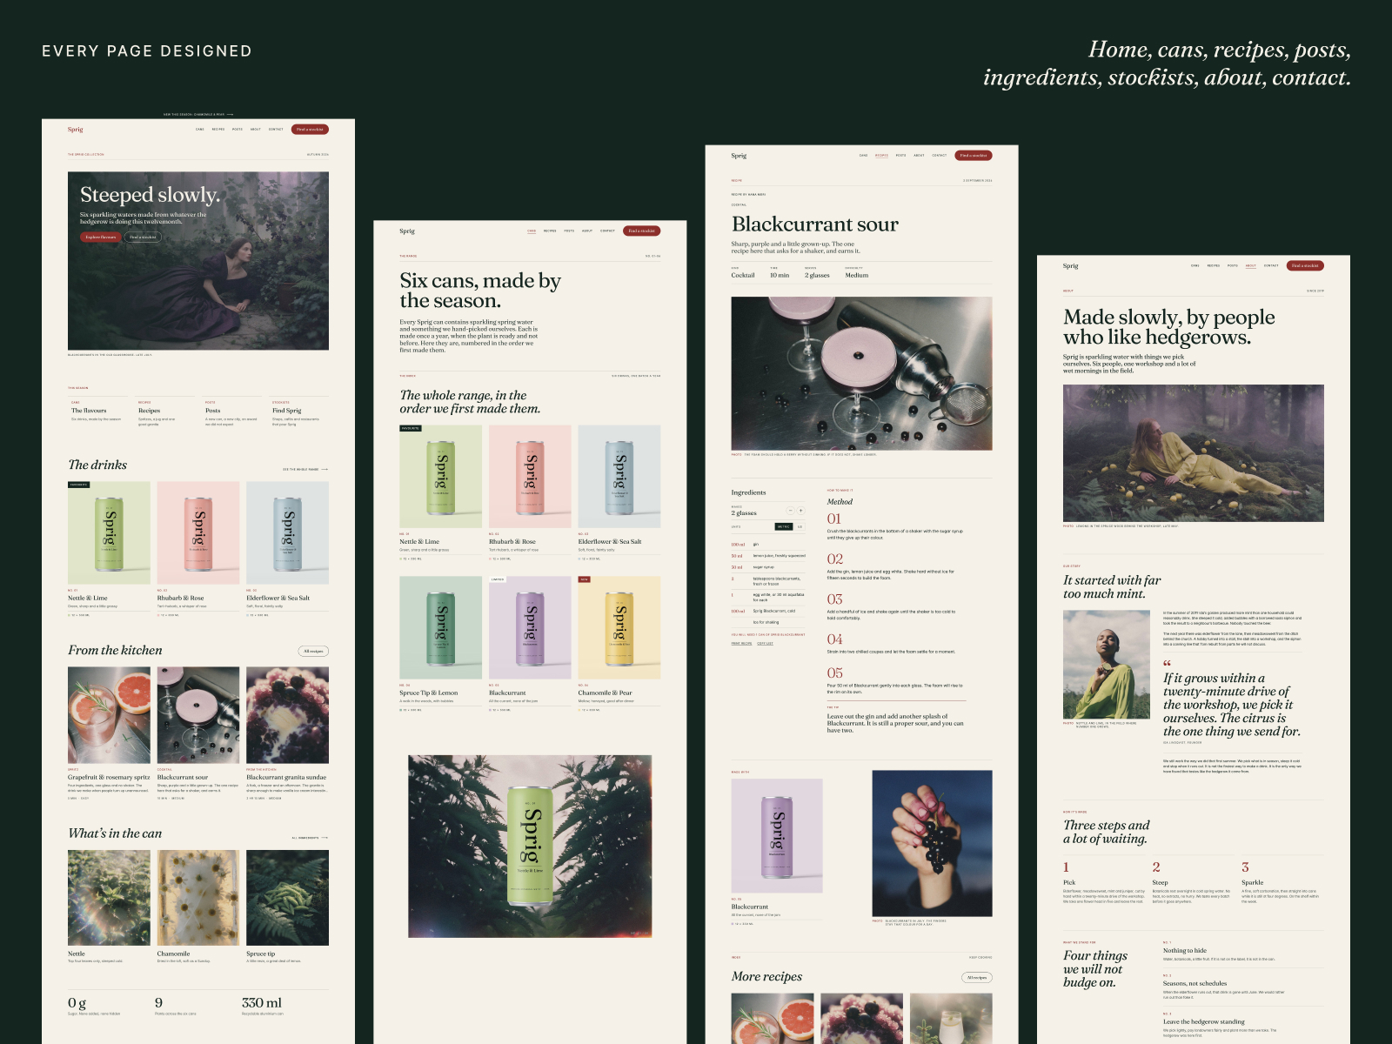Screen dimensions: 1392x1044
Task: Open 'The flavours' quick link on home page
Action: pos(97,412)
